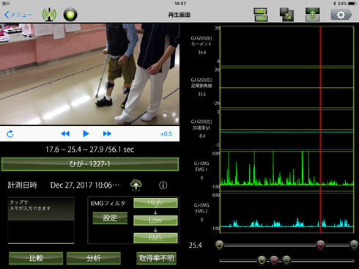
Task: Tap the モーメント moment graph
Action: pyautogui.click(x=286, y=46)
